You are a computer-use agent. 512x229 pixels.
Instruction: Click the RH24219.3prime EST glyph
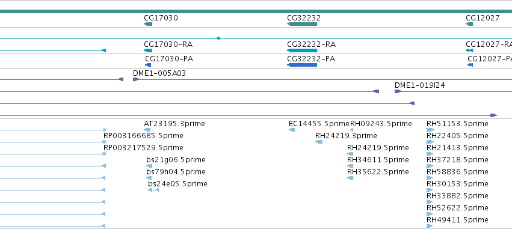point(319,142)
